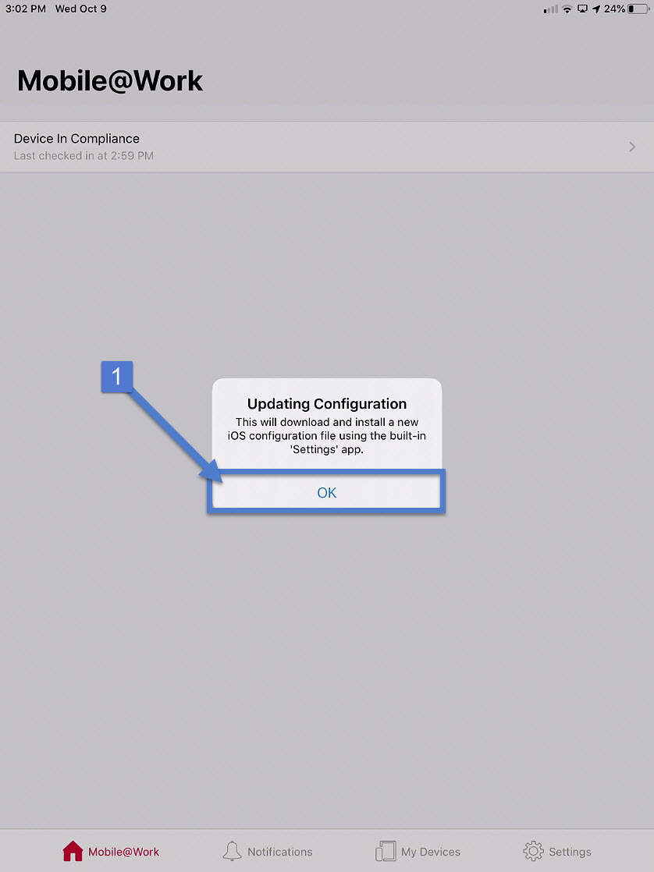Image resolution: width=654 pixels, height=872 pixels.
Task: Open the Notifications bell icon
Action: [232, 849]
